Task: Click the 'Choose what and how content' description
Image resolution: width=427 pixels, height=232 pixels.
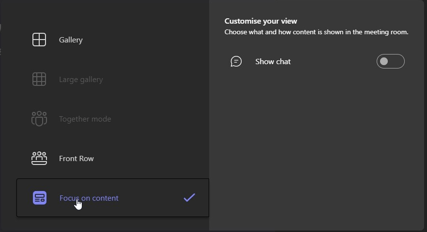Action: point(316,32)
